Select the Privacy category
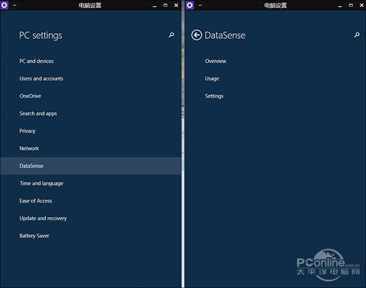 [28, 131]
